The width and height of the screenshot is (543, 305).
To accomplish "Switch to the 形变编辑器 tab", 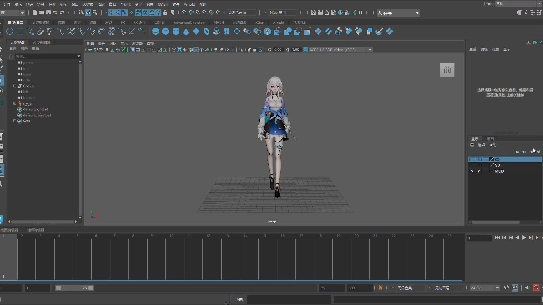I will point(42,43).
